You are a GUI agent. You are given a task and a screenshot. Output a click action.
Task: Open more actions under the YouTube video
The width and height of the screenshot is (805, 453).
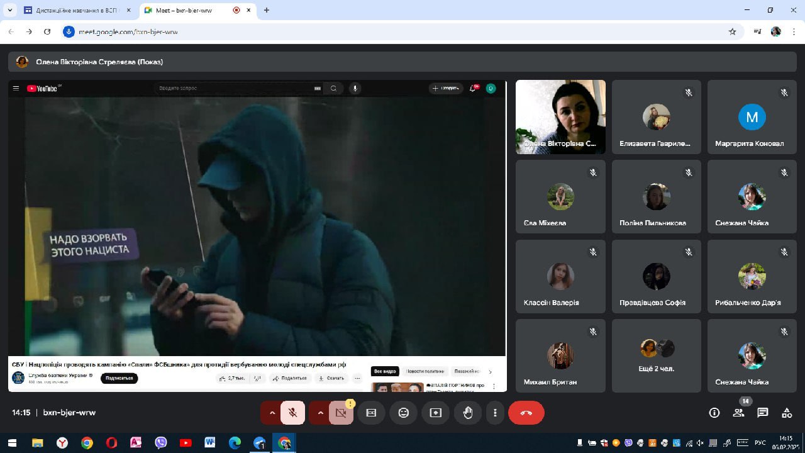click(x=357, y=378)
